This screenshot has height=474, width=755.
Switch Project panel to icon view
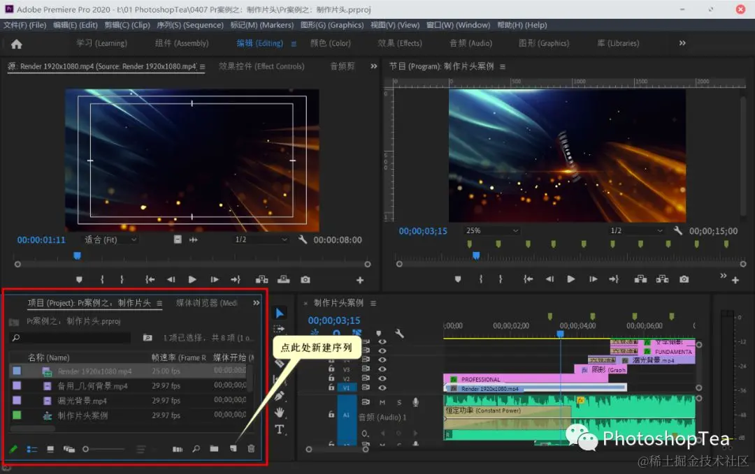(50, 449)
